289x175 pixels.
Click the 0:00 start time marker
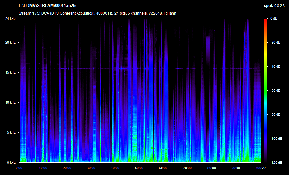pos(19,168)
